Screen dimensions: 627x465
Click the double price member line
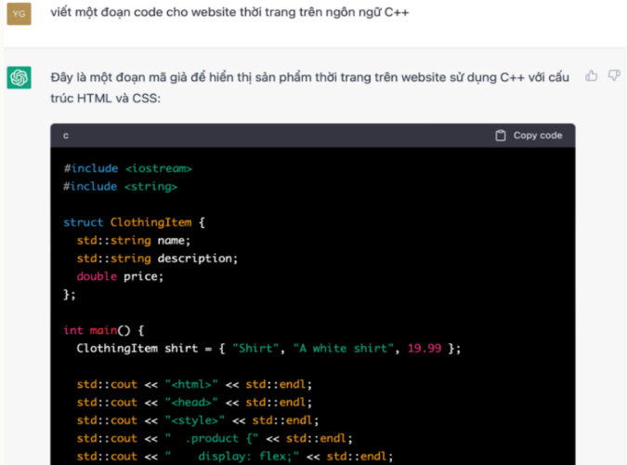click(120, 275)
